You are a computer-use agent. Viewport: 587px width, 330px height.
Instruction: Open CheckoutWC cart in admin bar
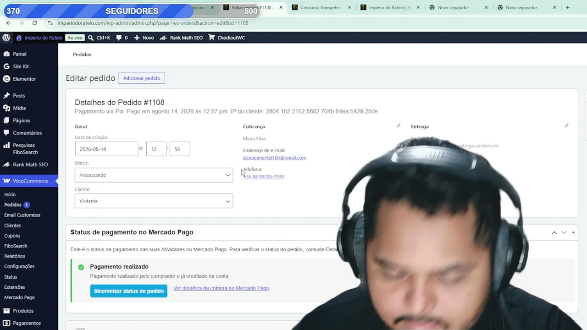227,38
